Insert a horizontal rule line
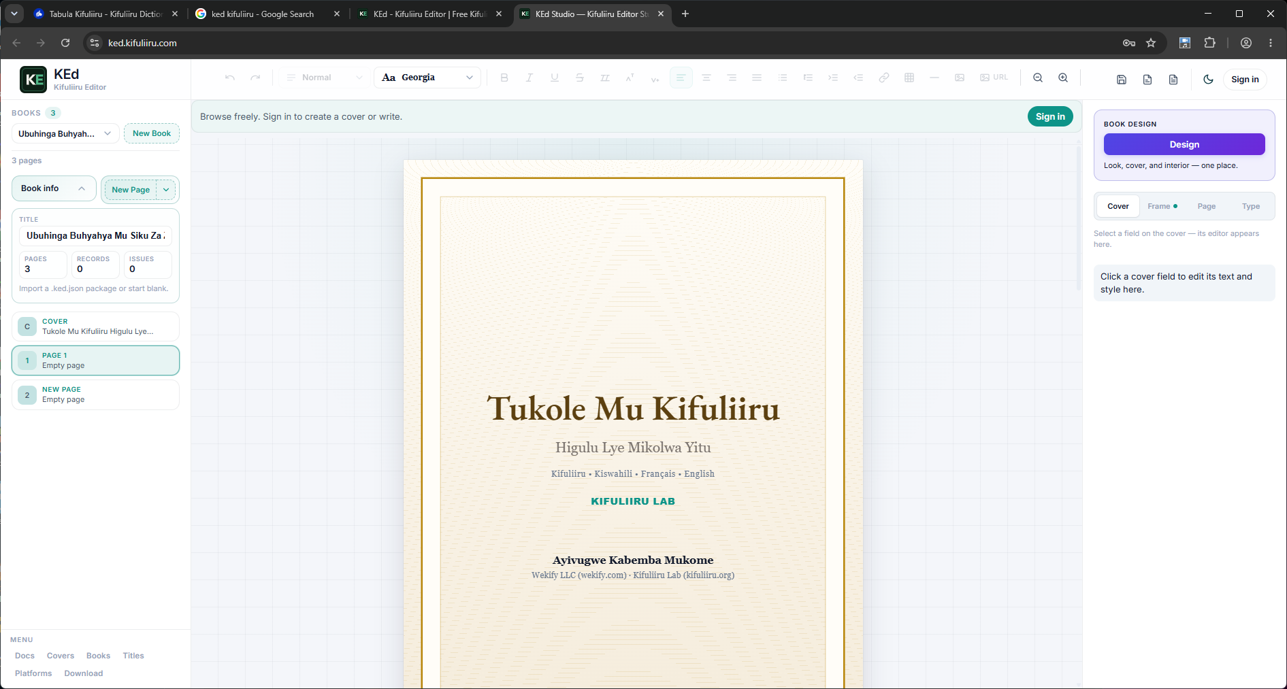 [934, 78]
